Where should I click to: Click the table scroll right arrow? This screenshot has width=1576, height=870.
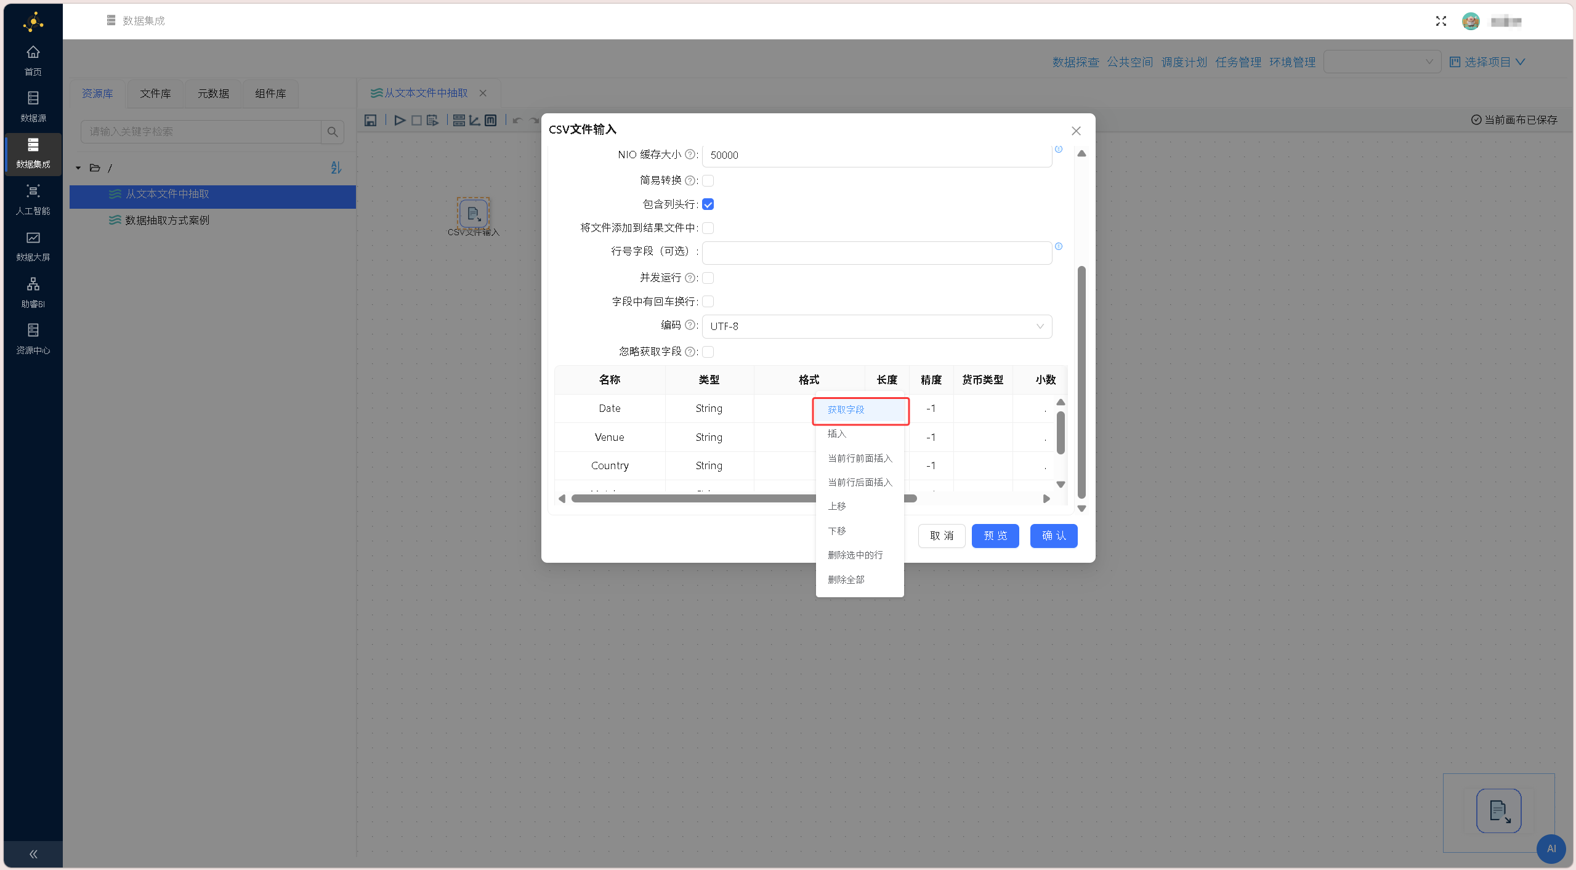1046,499
